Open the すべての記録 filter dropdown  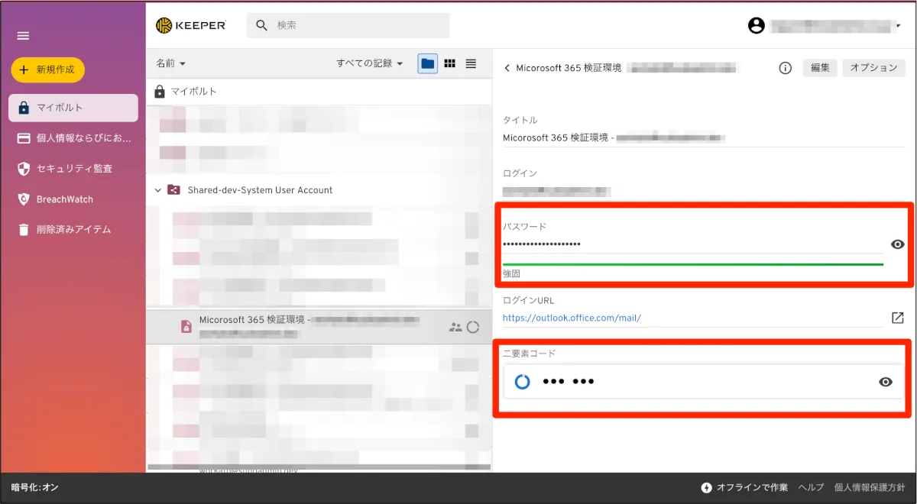pos(370,63)
